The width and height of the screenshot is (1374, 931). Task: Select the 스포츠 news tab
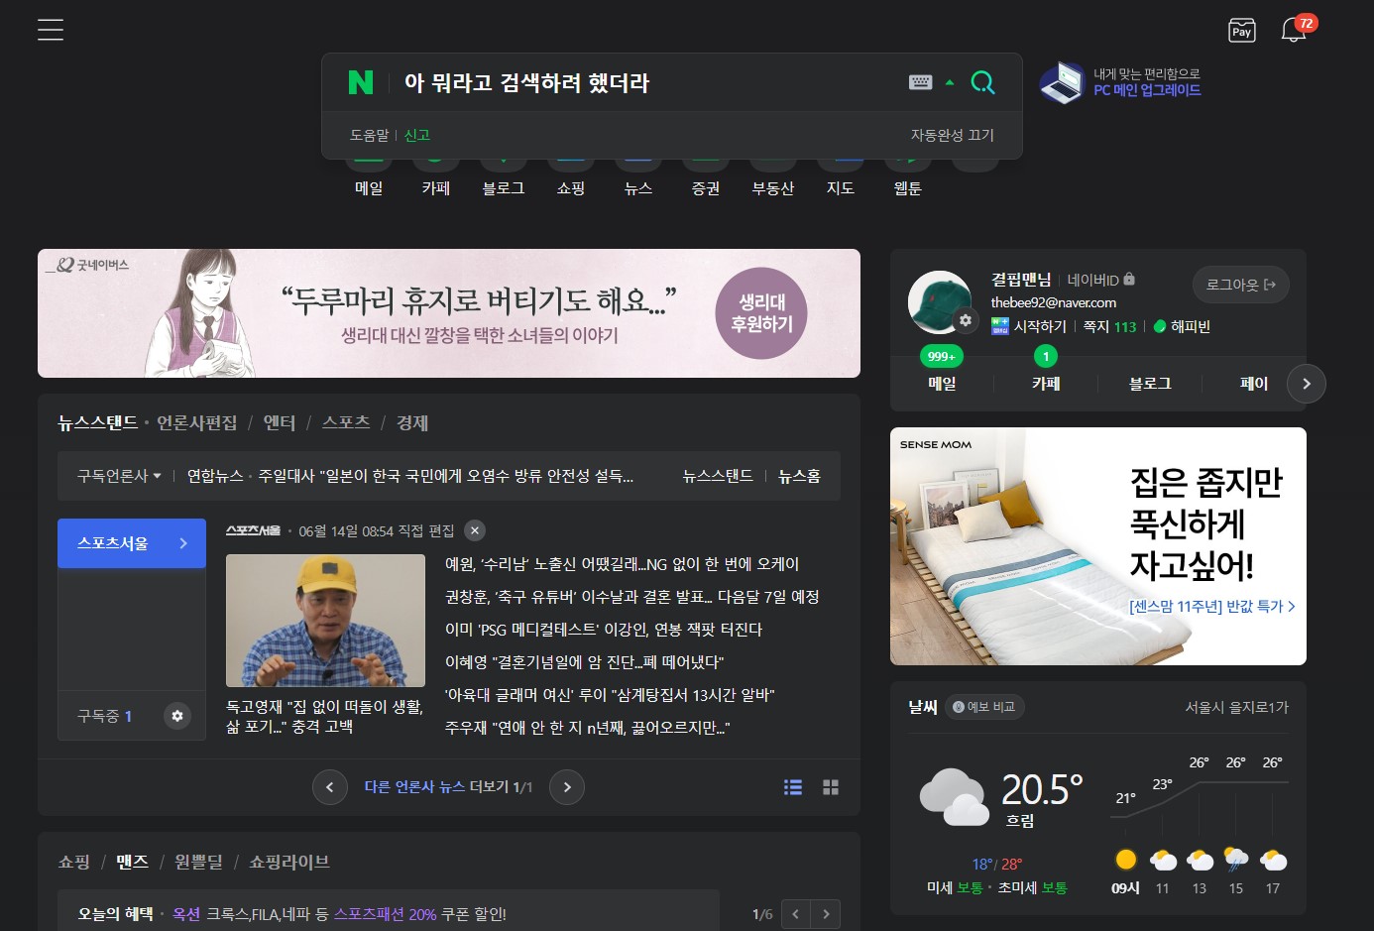point(346,423)
